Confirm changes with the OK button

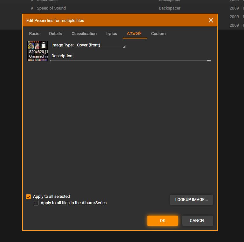[x=162, y=220]
